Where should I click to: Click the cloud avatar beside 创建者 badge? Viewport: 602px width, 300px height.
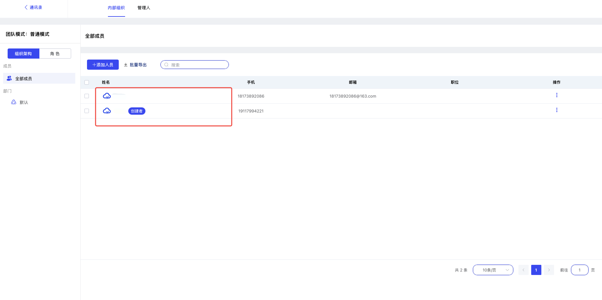click(x=107, y=111)
